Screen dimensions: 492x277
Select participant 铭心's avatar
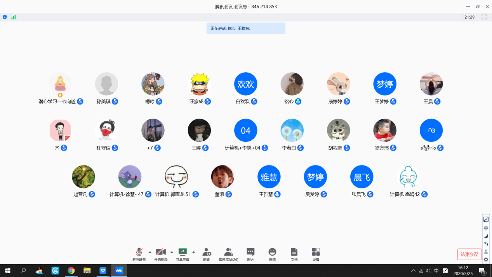coord(292,84)
